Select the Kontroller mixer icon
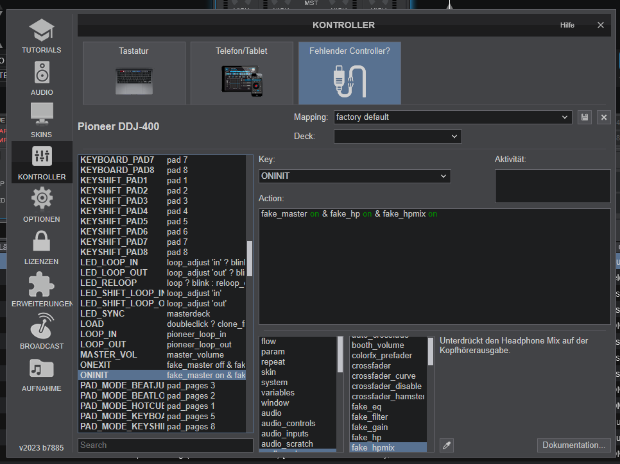 (x=42, y=156)
